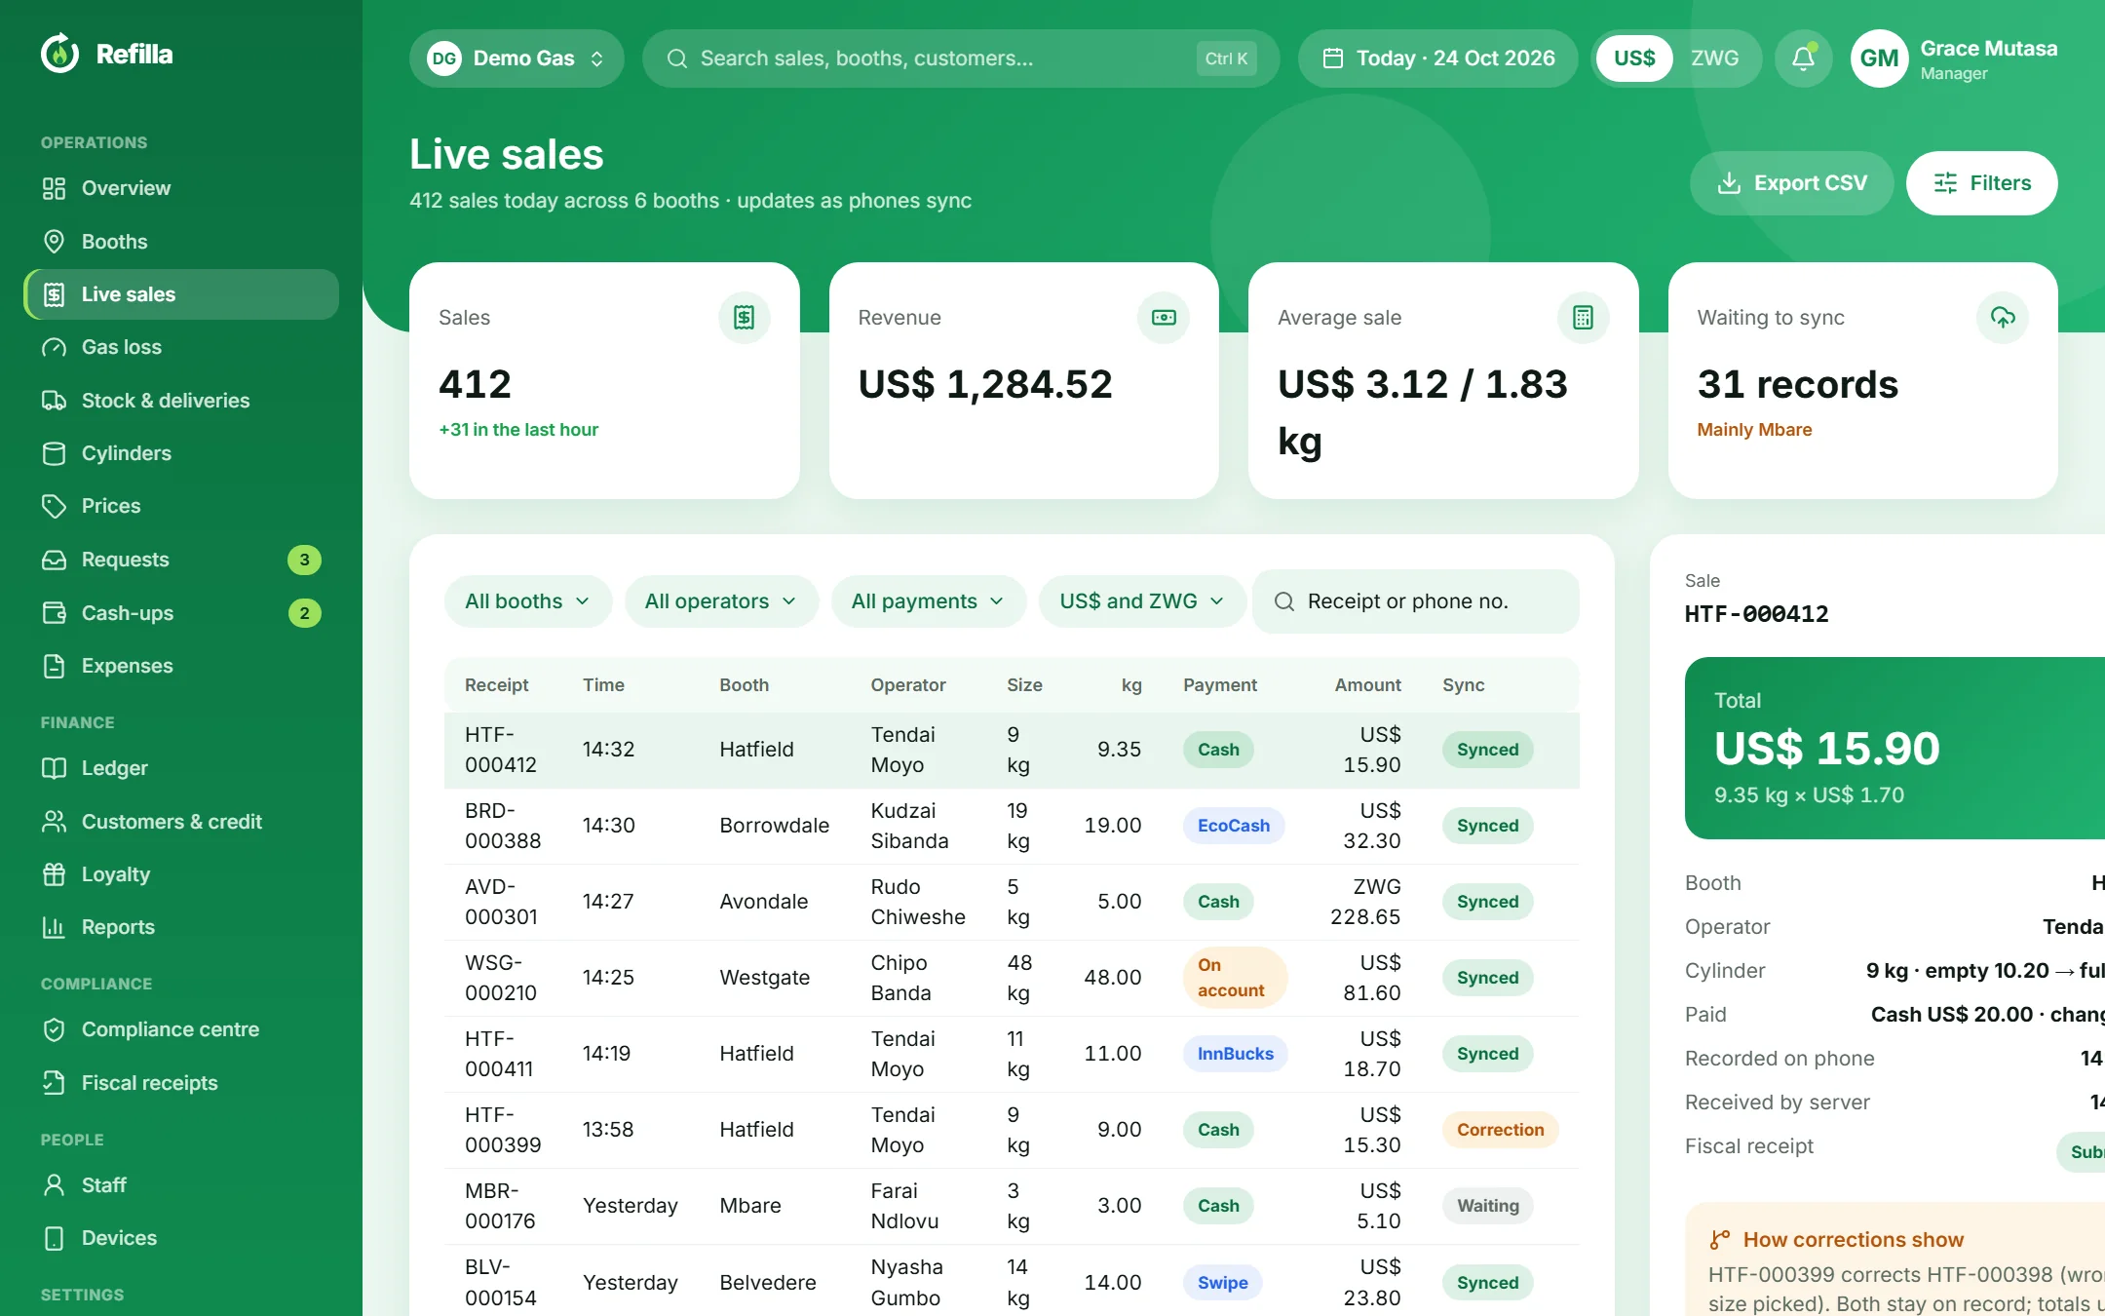Click the Compliance centre shield icon
The width and height of the screenshot is (2105, 1316).
55,1029
